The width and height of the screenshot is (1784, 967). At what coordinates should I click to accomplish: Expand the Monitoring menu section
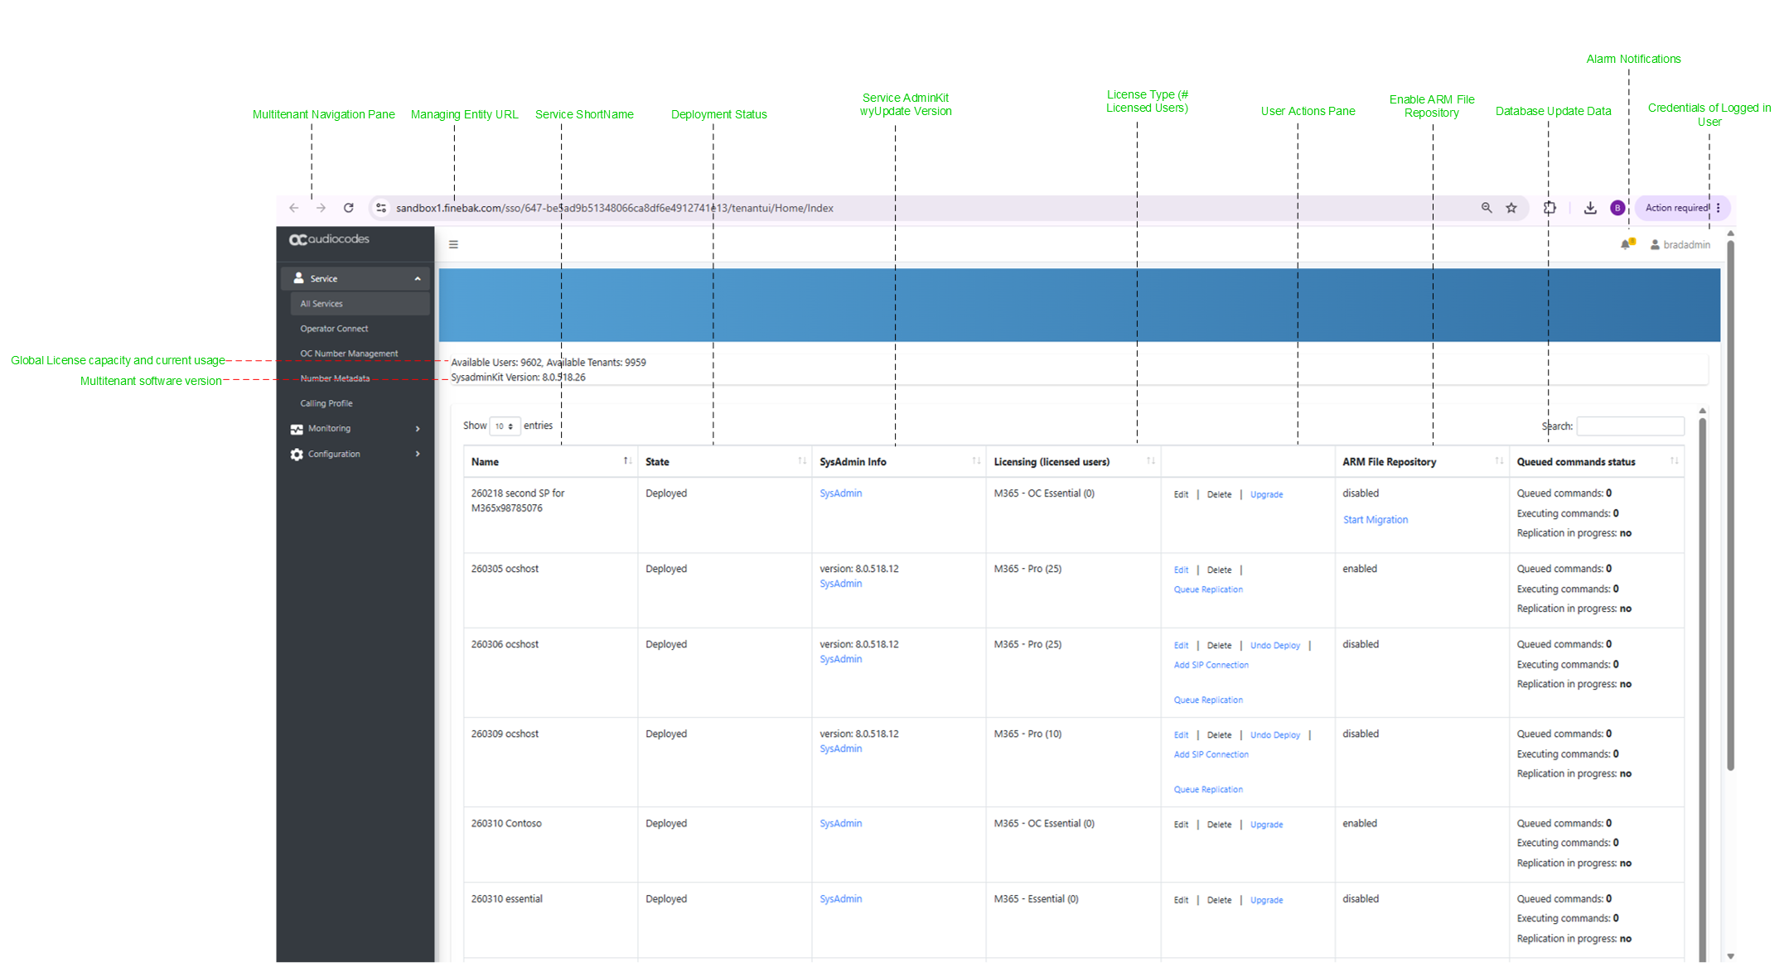[355, 429]
